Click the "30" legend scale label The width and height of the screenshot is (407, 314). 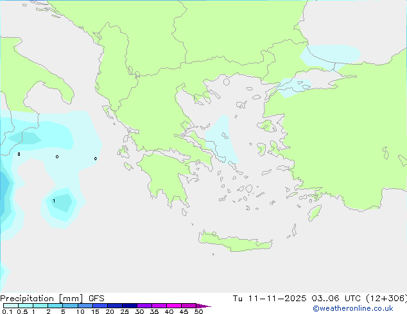pyautogui.click(x=139, y=311)
